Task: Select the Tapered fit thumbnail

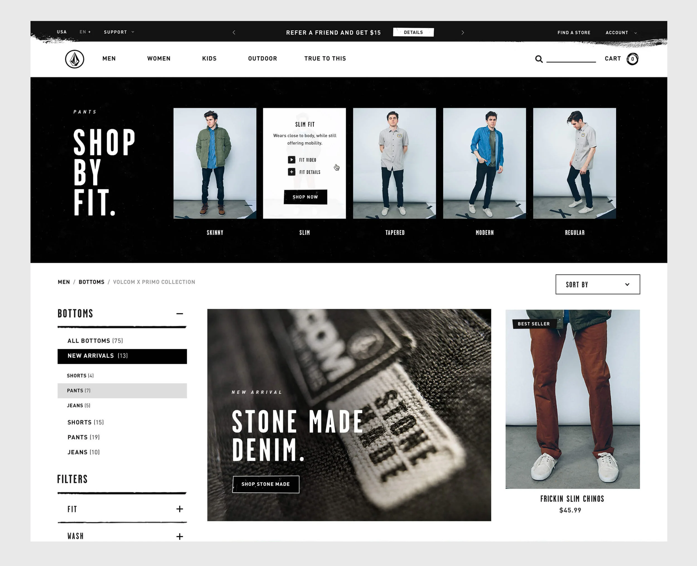Action: pos(394,163)
